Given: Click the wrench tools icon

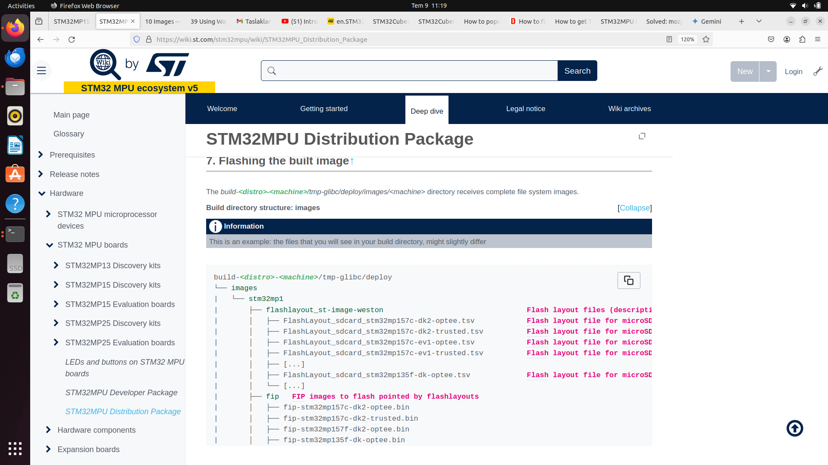Looking at the screenshot, I should click(818, 71).
